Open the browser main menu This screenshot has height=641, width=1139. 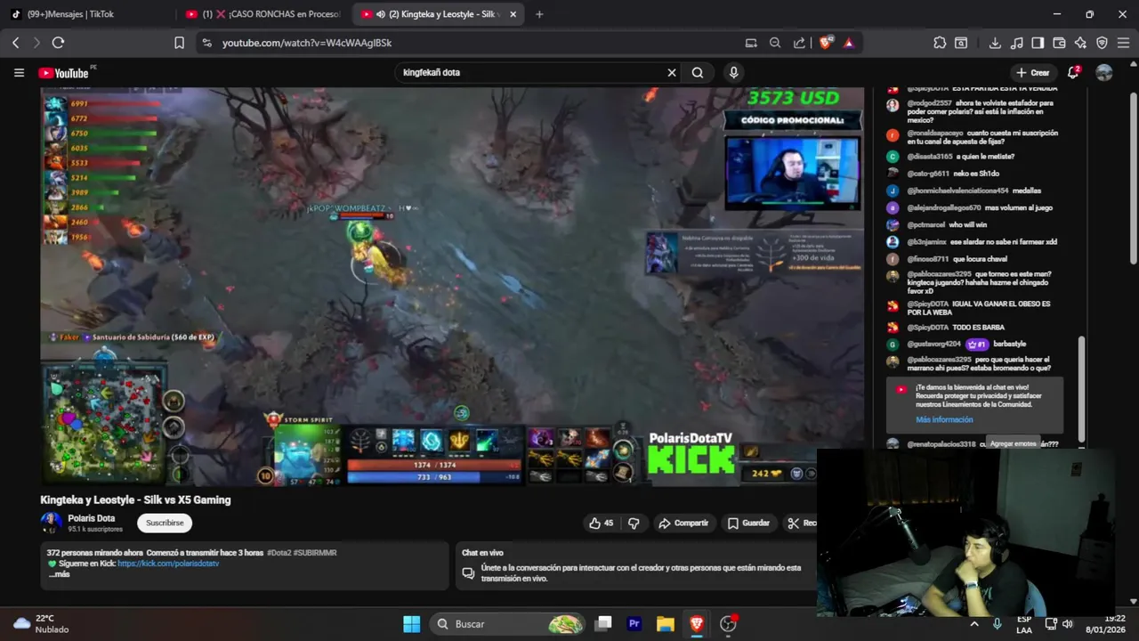click(x=1124, y=43)
